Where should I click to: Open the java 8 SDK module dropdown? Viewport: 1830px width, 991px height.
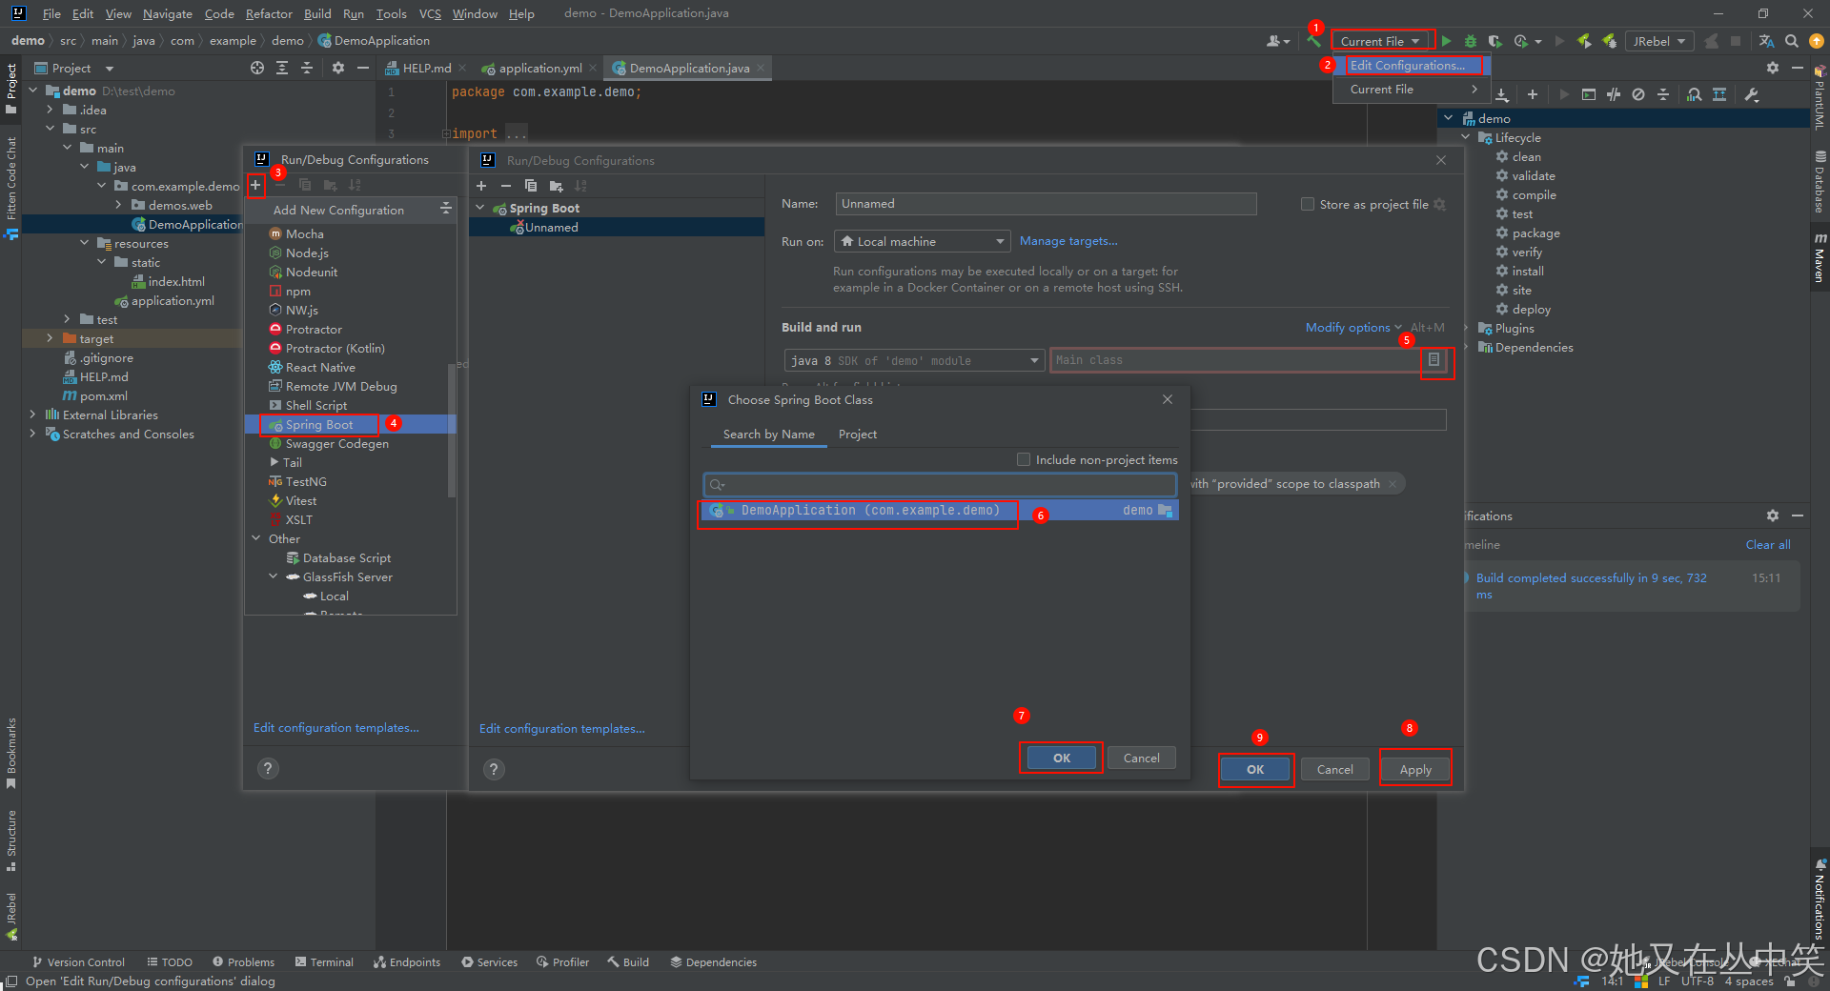(x=914, y=360)
